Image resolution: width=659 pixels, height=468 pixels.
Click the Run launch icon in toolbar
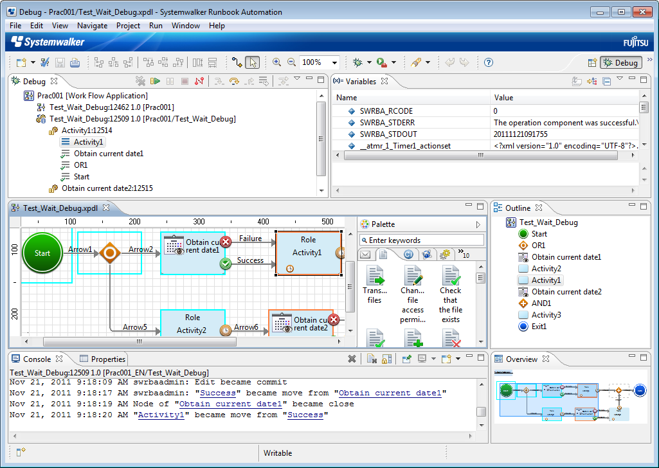point(382,62)
